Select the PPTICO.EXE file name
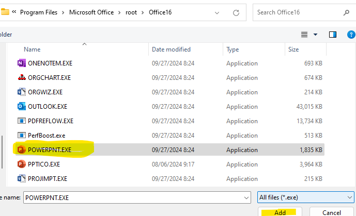The height and width of the screenshot is (216, 356). pyautogui.click(x=44, y=164)
